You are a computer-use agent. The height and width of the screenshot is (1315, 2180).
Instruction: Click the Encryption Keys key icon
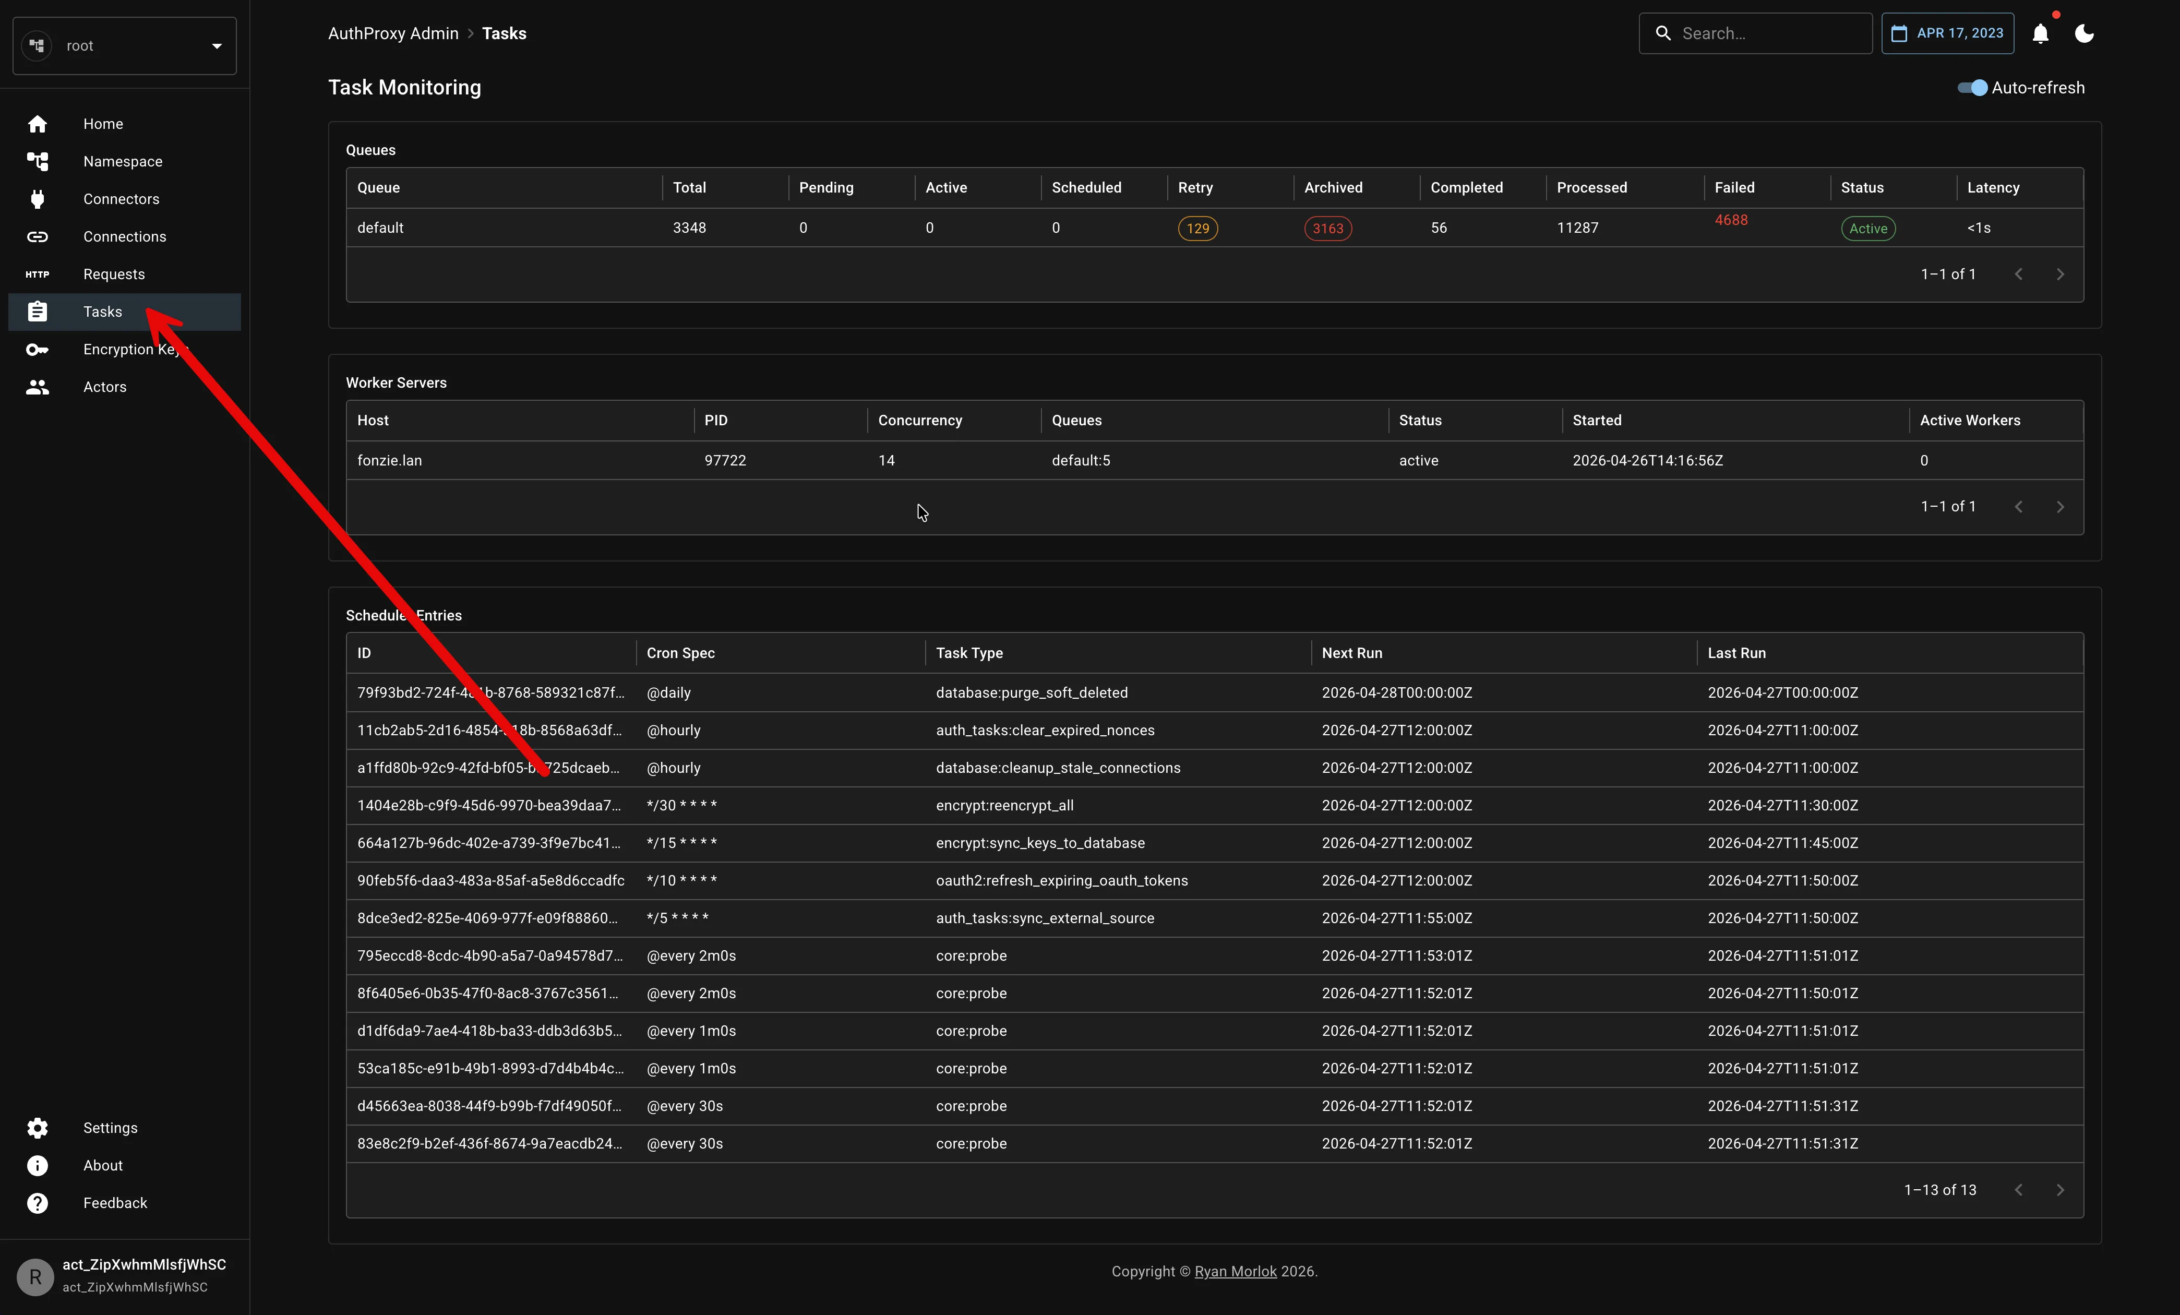pos(37,350)
